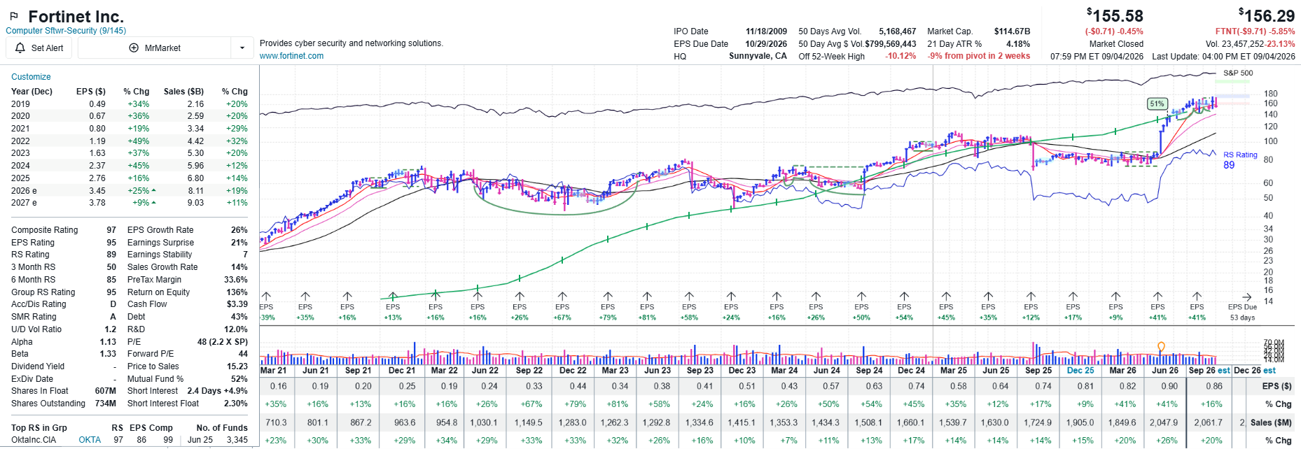This screenshot has height=449, width=1301.
Task: Click the Market Cap. $114.67B value
Action: coord(1012,31)
